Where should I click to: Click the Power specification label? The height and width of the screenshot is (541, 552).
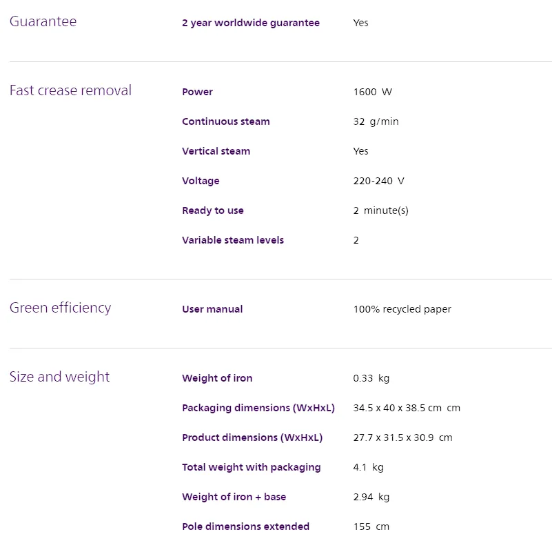click(x=197, y=92)
